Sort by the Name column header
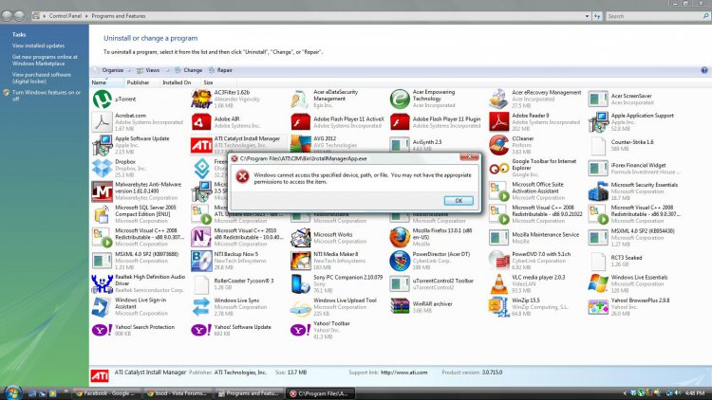This screenshot has height=400, width=712. point(107,82)
